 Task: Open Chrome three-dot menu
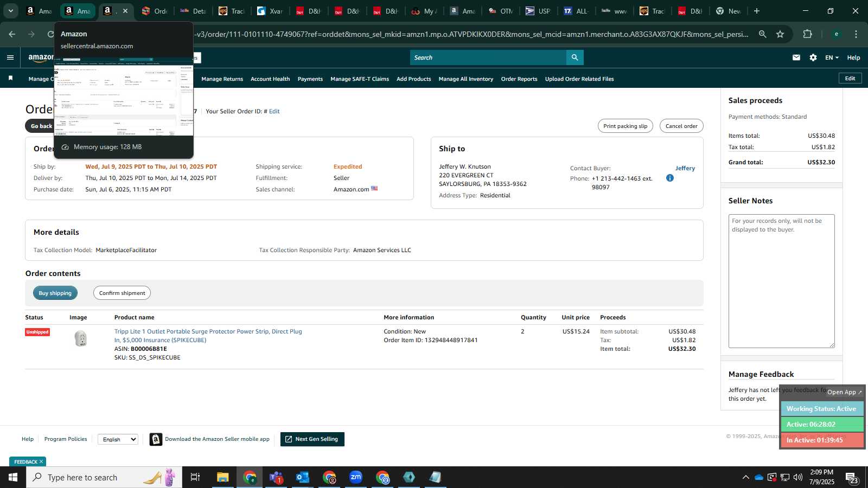pyautogui.click(x=856, y=34)
